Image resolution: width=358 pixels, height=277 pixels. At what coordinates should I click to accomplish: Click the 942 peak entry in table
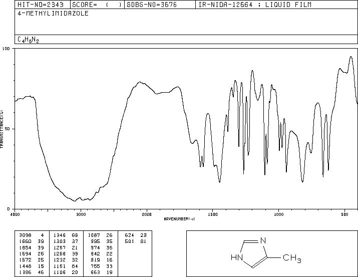[x=102, y=253]
